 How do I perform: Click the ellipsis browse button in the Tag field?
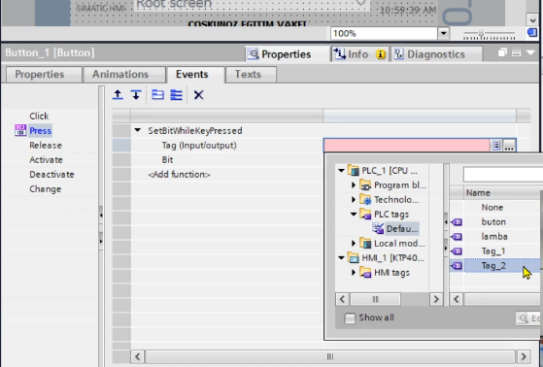pos(509,145)
